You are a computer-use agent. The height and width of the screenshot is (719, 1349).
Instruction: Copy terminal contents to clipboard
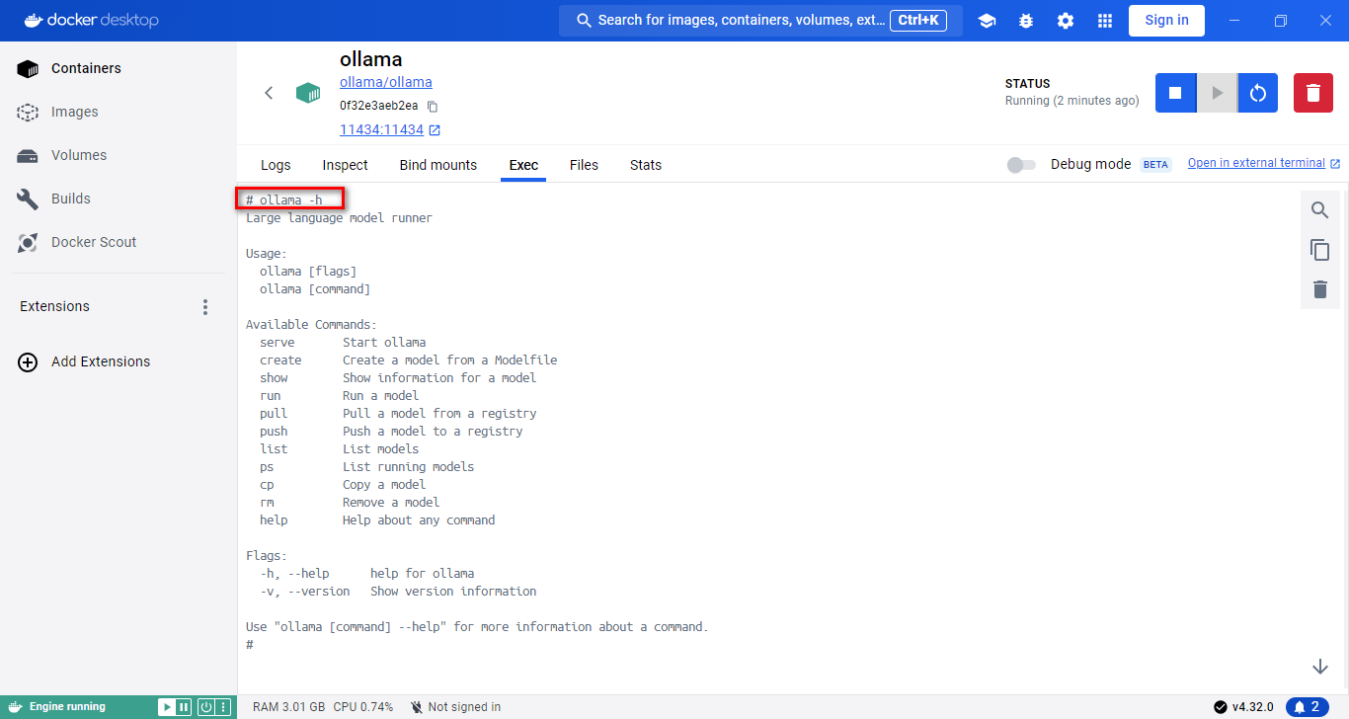click(1319, 250)
